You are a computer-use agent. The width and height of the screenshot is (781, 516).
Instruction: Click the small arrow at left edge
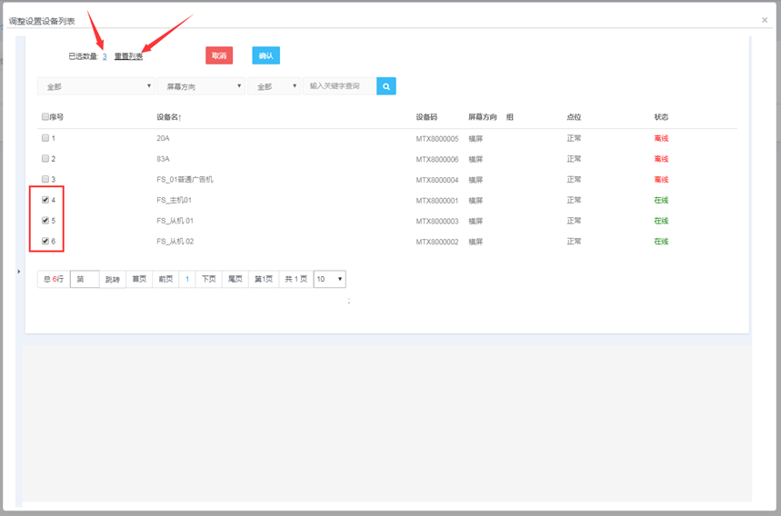pyautogui.click(x=19, y=272)
